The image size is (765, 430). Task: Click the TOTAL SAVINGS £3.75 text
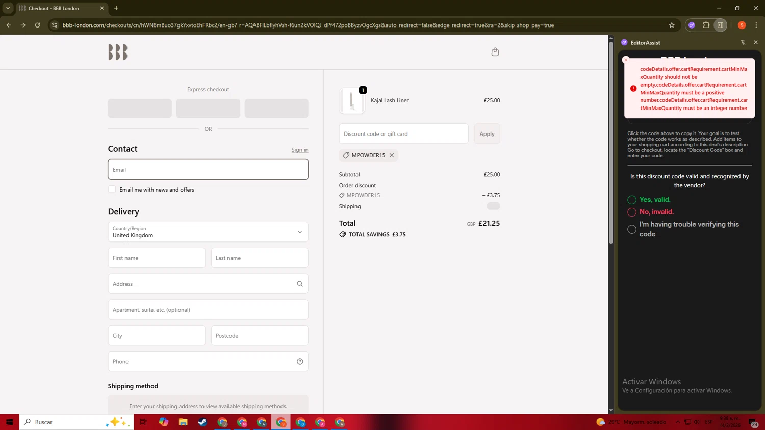pos(377,235)
